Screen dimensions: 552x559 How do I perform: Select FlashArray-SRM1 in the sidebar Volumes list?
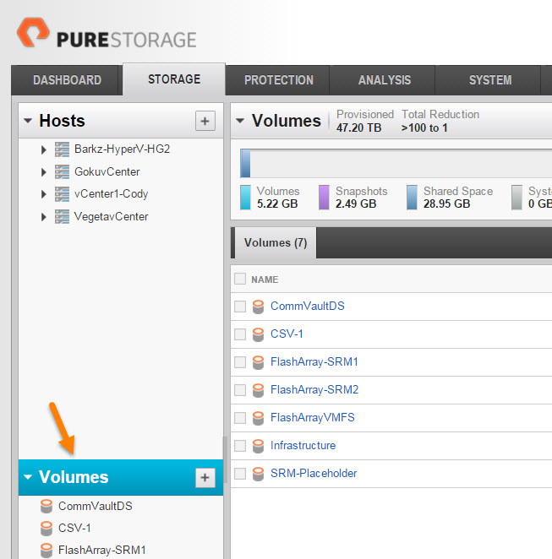pos(102,550)
